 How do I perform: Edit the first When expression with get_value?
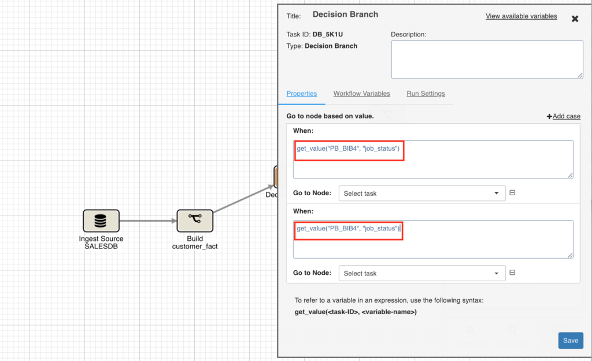(x=349, y=150)
